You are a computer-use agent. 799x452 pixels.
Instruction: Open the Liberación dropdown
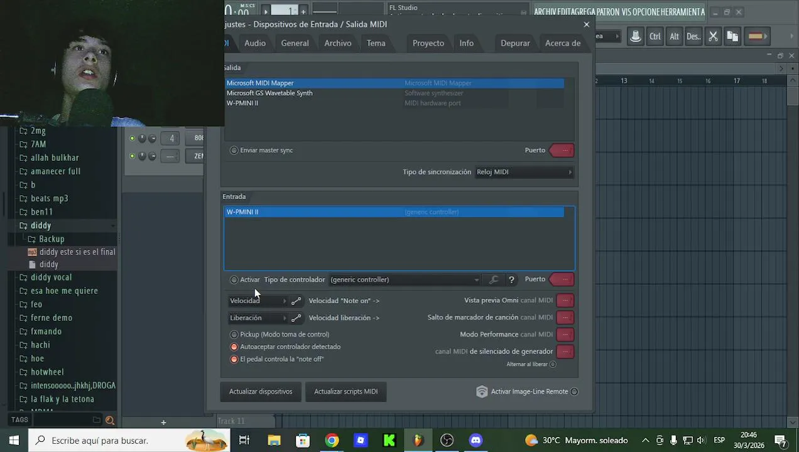pos(258,318)
